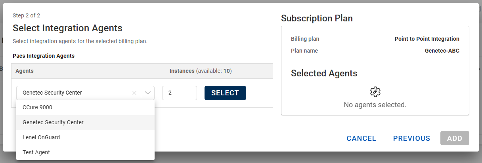482x163 pixels.
Task: Collapse the agents dropdown using chevron arrow
Action: [148, 93]
